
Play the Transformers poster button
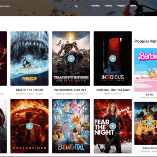[71, 59]
